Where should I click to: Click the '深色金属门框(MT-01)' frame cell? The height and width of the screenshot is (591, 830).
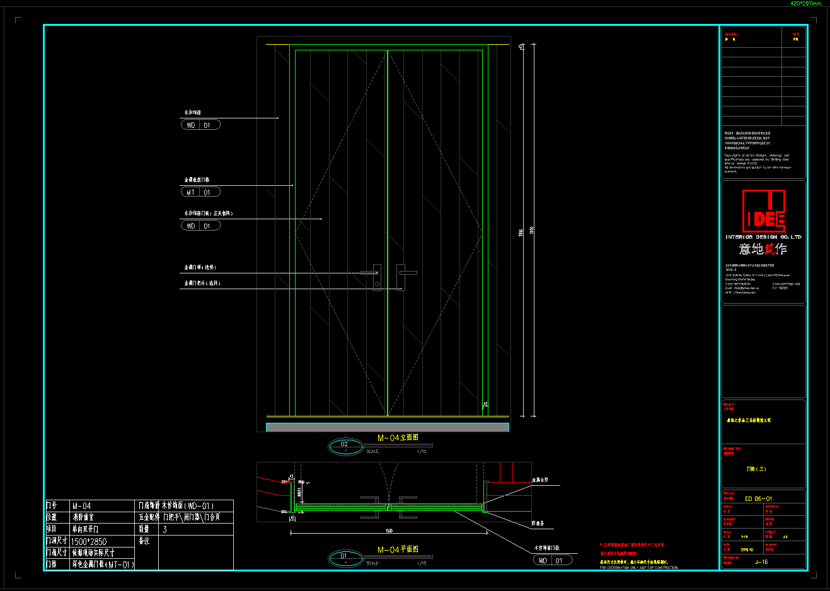[x=102, y=565]
